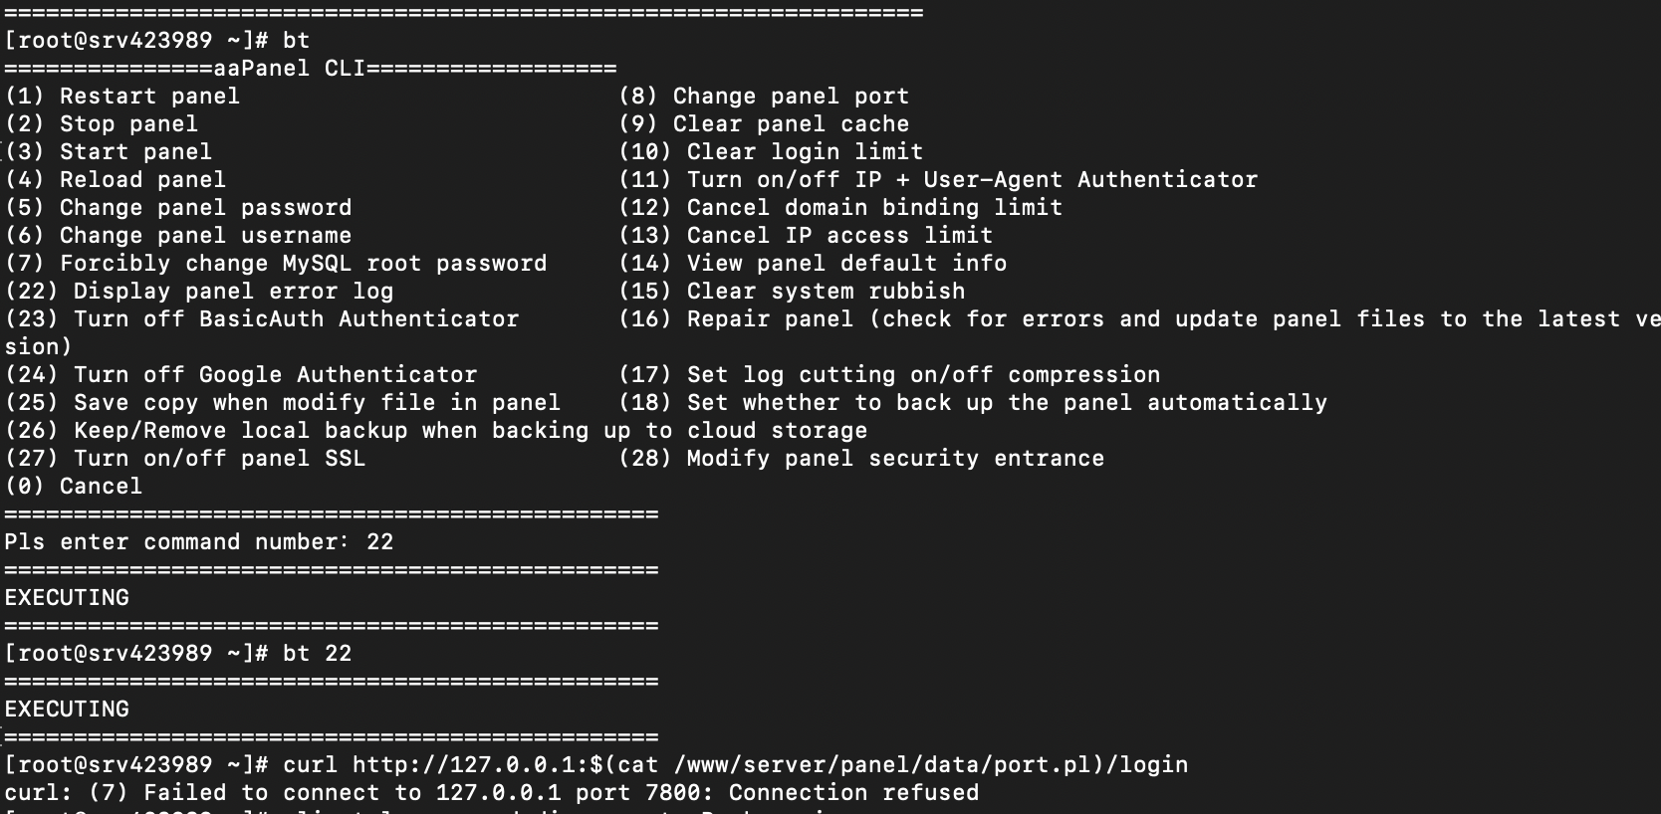The image size is (1661, 814).
Task: Click "(16) Repair panel" option text
Action: 737,319
